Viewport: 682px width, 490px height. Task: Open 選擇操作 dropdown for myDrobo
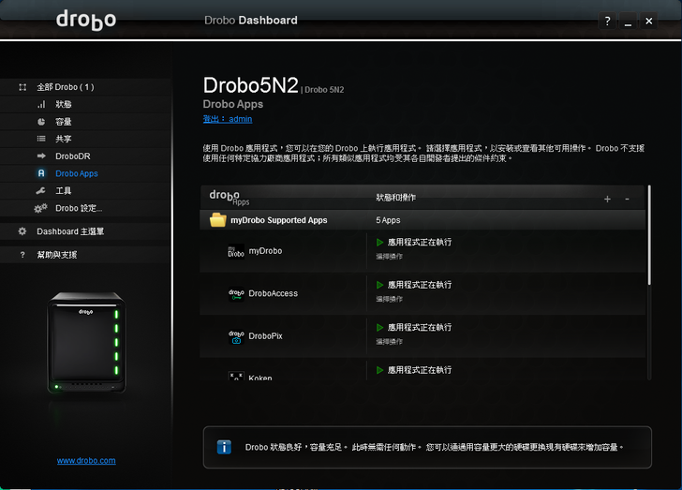[x=390, y=257]
